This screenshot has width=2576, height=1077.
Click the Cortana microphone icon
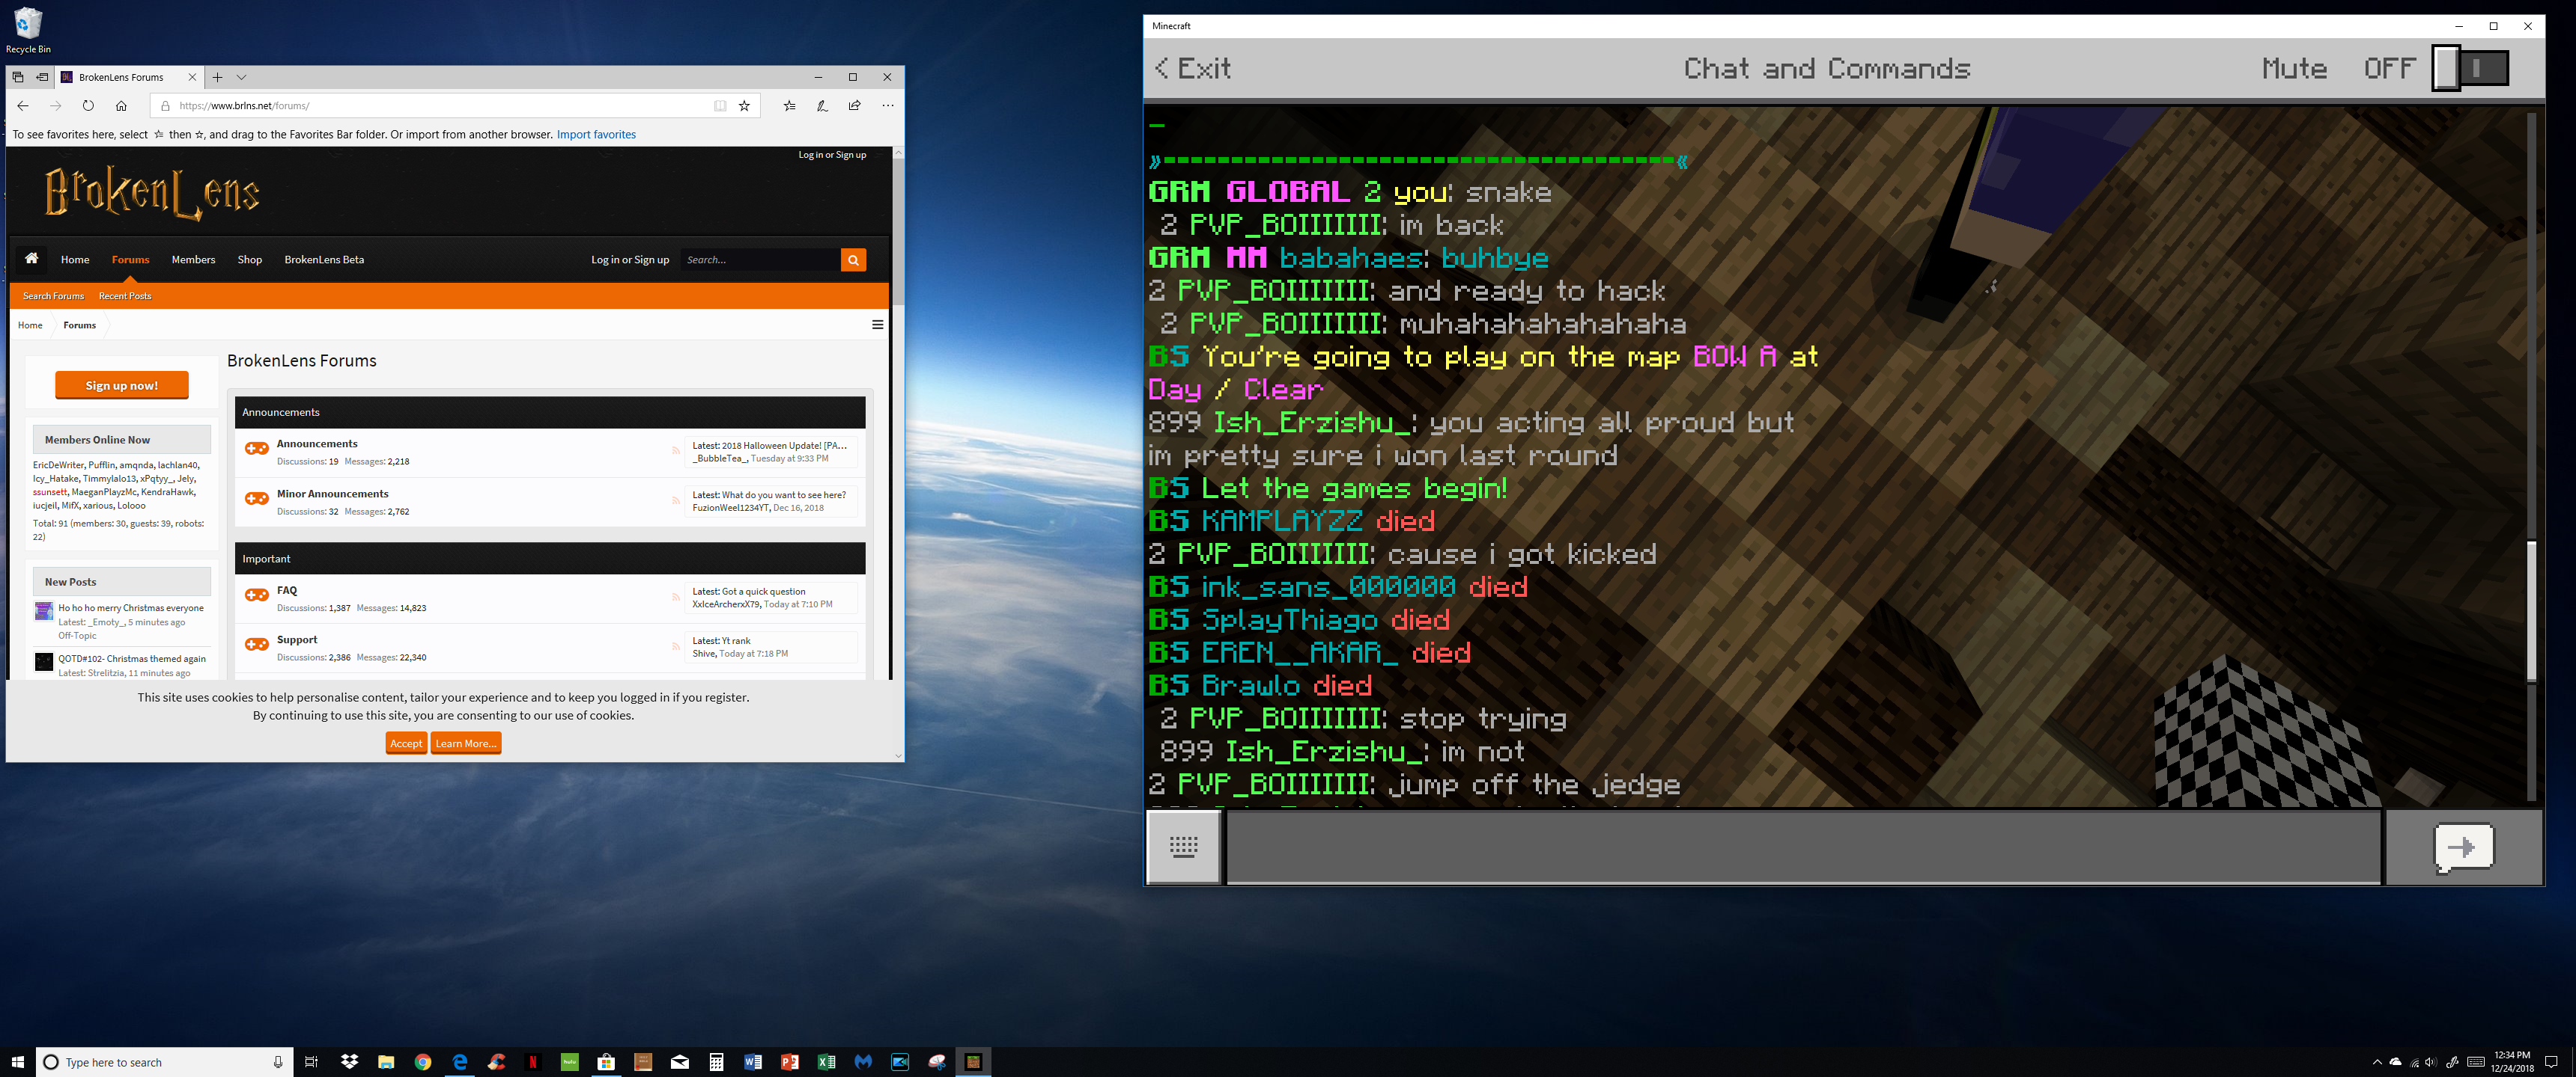(x=278, y=1062)
